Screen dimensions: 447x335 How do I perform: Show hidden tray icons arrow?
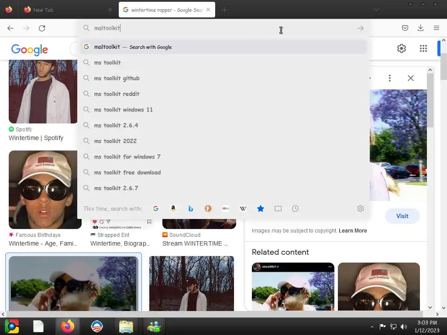[372, 327]
